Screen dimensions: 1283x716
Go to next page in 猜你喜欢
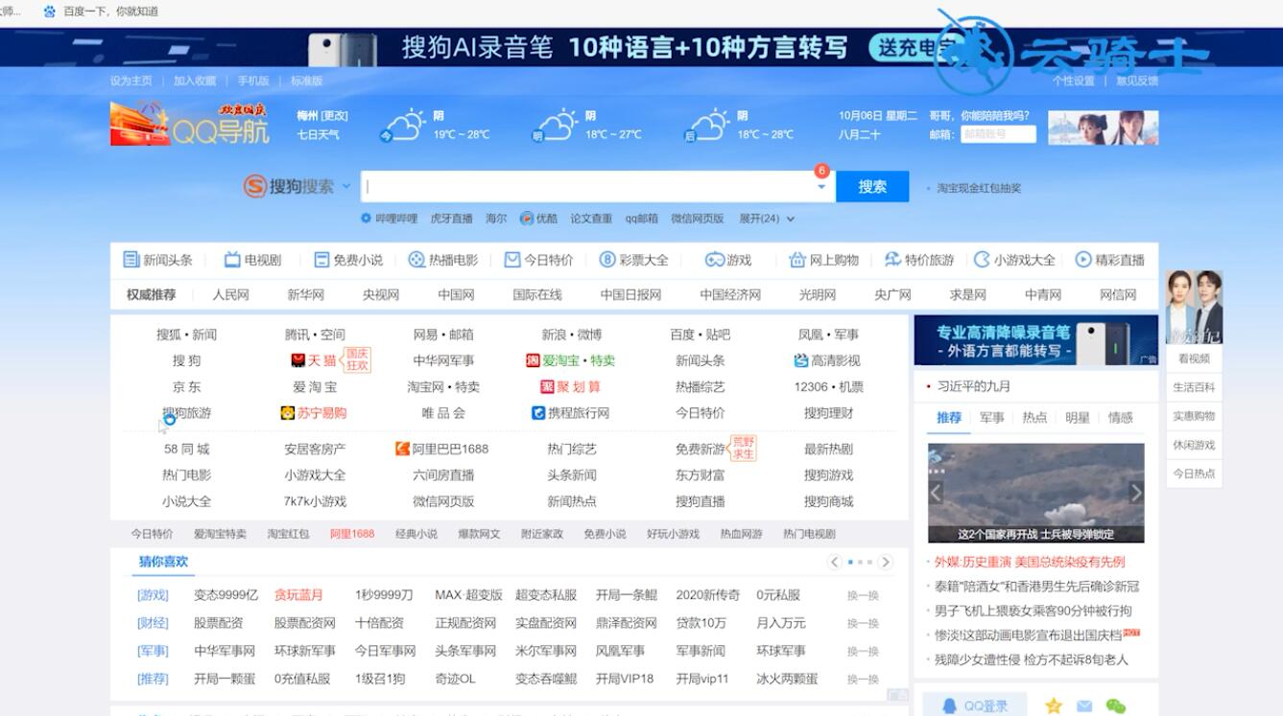pos(885,562)
